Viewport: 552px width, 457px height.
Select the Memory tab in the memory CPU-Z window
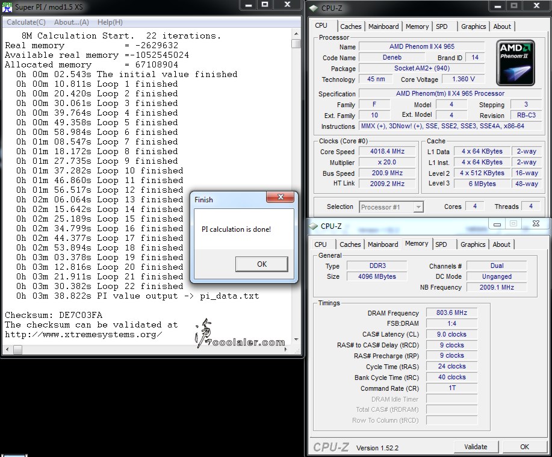(x=417, y=244)
